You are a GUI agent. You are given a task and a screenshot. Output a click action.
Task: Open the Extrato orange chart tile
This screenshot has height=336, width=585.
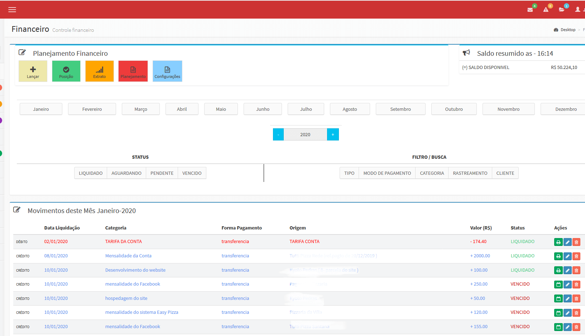point(100,71)
